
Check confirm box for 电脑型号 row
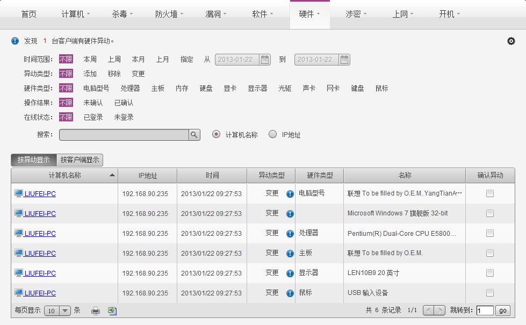coord(490,193)
